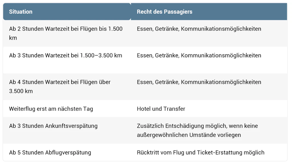Click the Hotel und Transfer cell

(x=209, y=108)
